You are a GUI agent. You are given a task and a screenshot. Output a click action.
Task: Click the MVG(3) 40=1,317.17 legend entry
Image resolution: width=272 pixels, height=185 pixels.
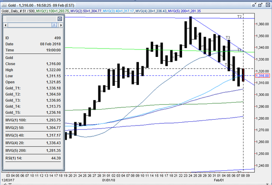[x=118, y=11]
